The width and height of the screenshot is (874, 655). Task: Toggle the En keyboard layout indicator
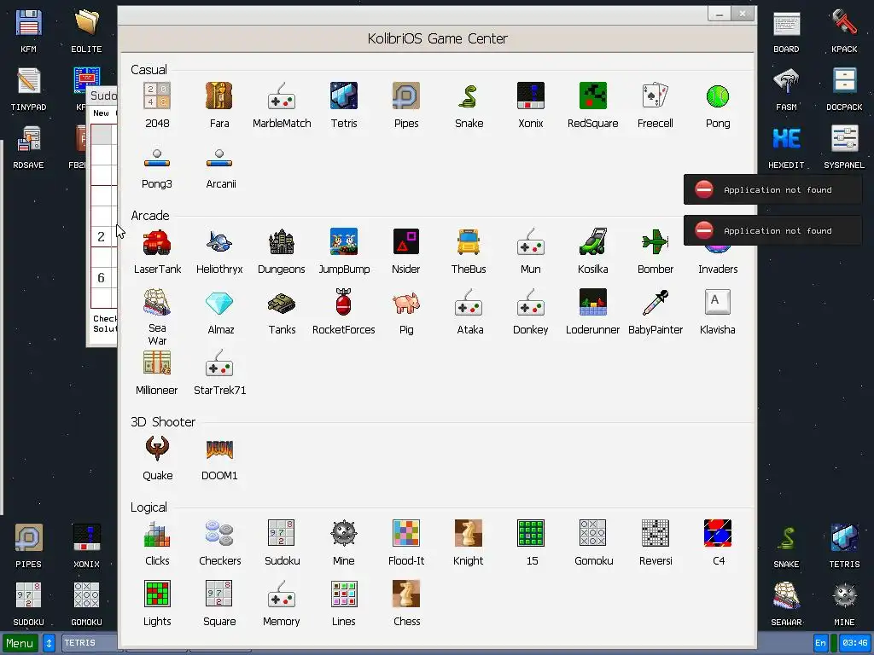pyautogui.click(x=820, y=643)
